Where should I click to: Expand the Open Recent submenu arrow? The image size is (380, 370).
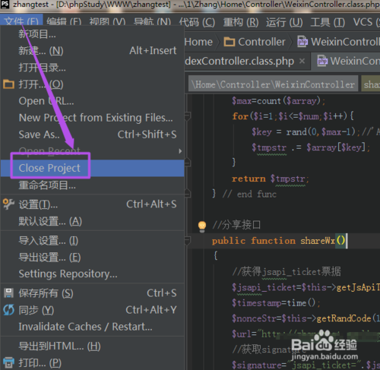tap(180, 151)
